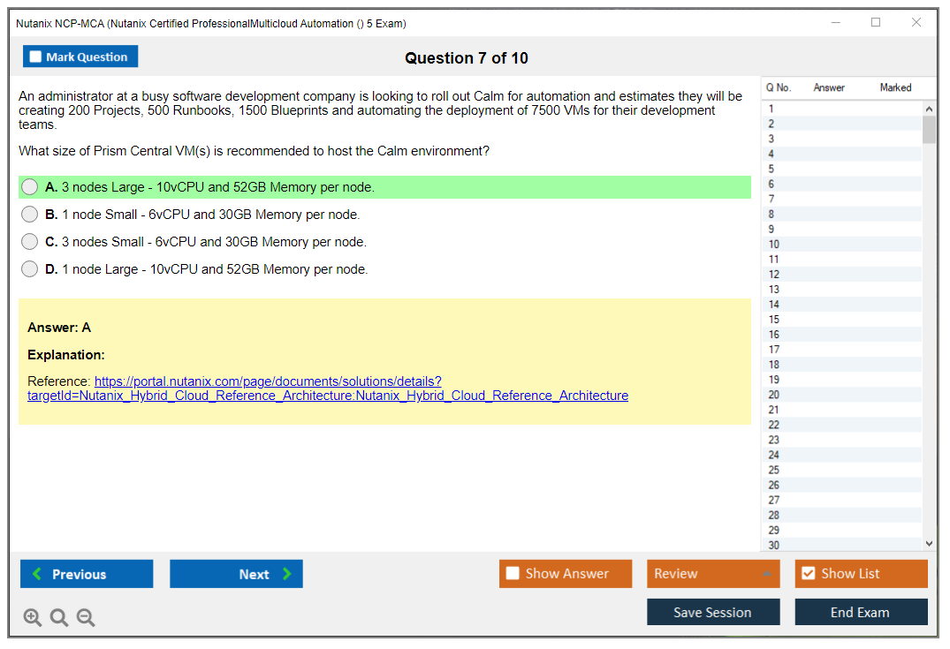Click the zoom out magnifier icon
This screenshot has width=950, height=649.
tap(86, 617)
